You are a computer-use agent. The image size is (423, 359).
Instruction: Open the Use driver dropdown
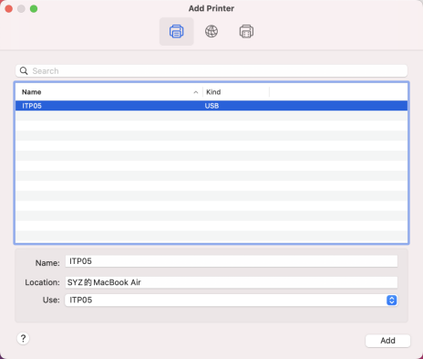pos(231,301)
